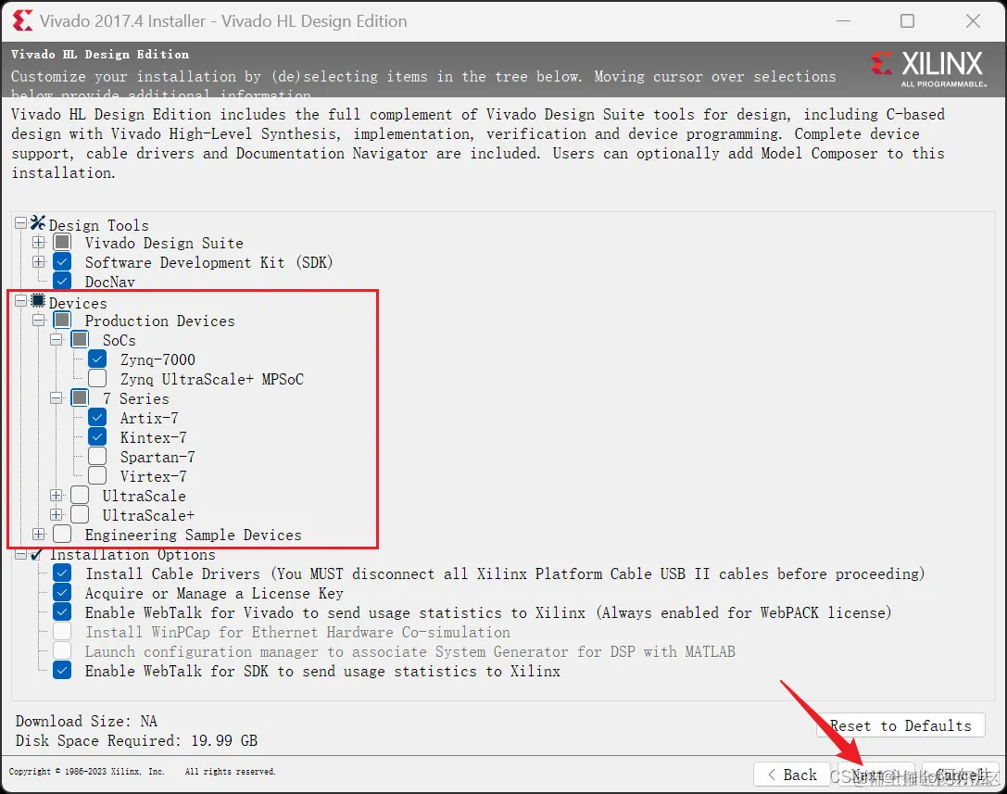The width and height of the screenshot is (1007, 794).
Task: Enable Spartan-7 checkbox
Action: click(97, 456)
